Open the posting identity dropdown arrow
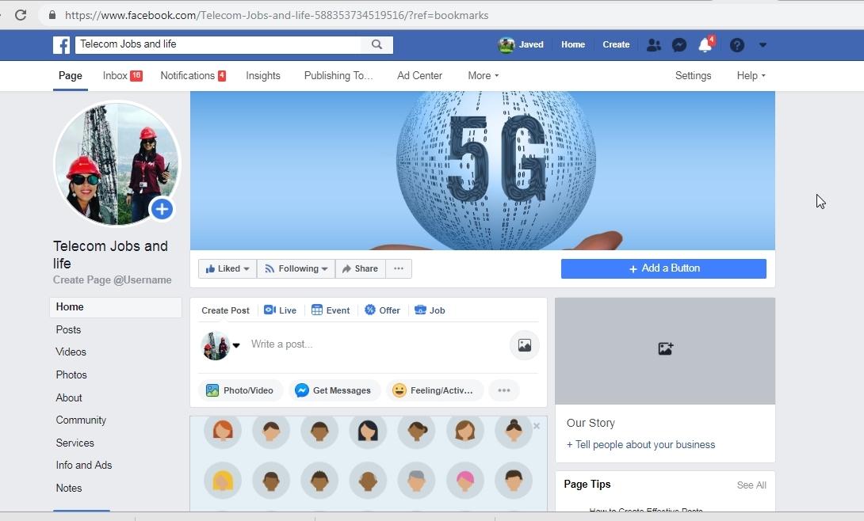Screen dimensions: 864x521 pyautogui.click(x=236, y=345)
